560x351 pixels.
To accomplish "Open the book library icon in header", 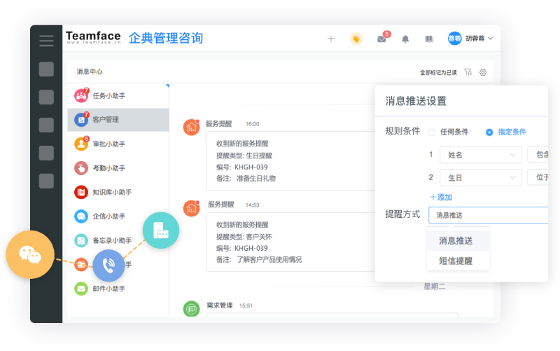I will [429, 39].
